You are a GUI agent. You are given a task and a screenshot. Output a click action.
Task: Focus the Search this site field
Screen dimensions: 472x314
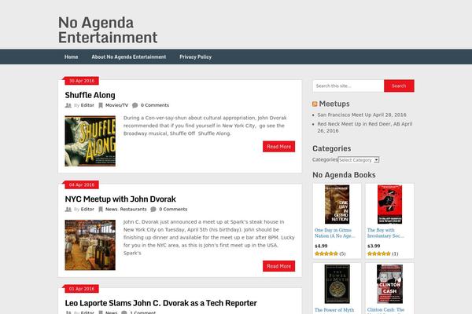tap(348, 86)
